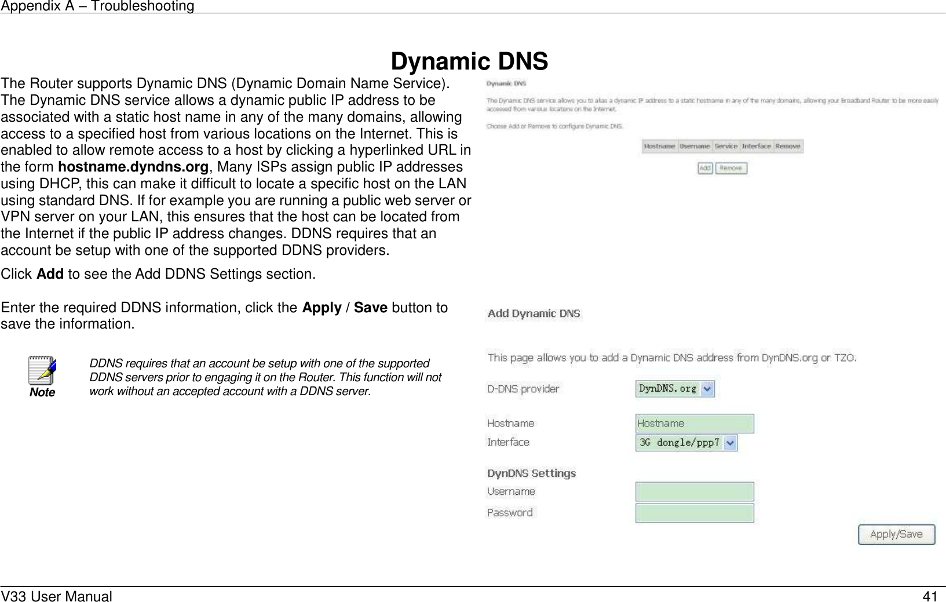Viewport: 946px width, 602px height.
Task: Click the bold 'hostname.dyndns.org' text
Action: pos(134,167)
